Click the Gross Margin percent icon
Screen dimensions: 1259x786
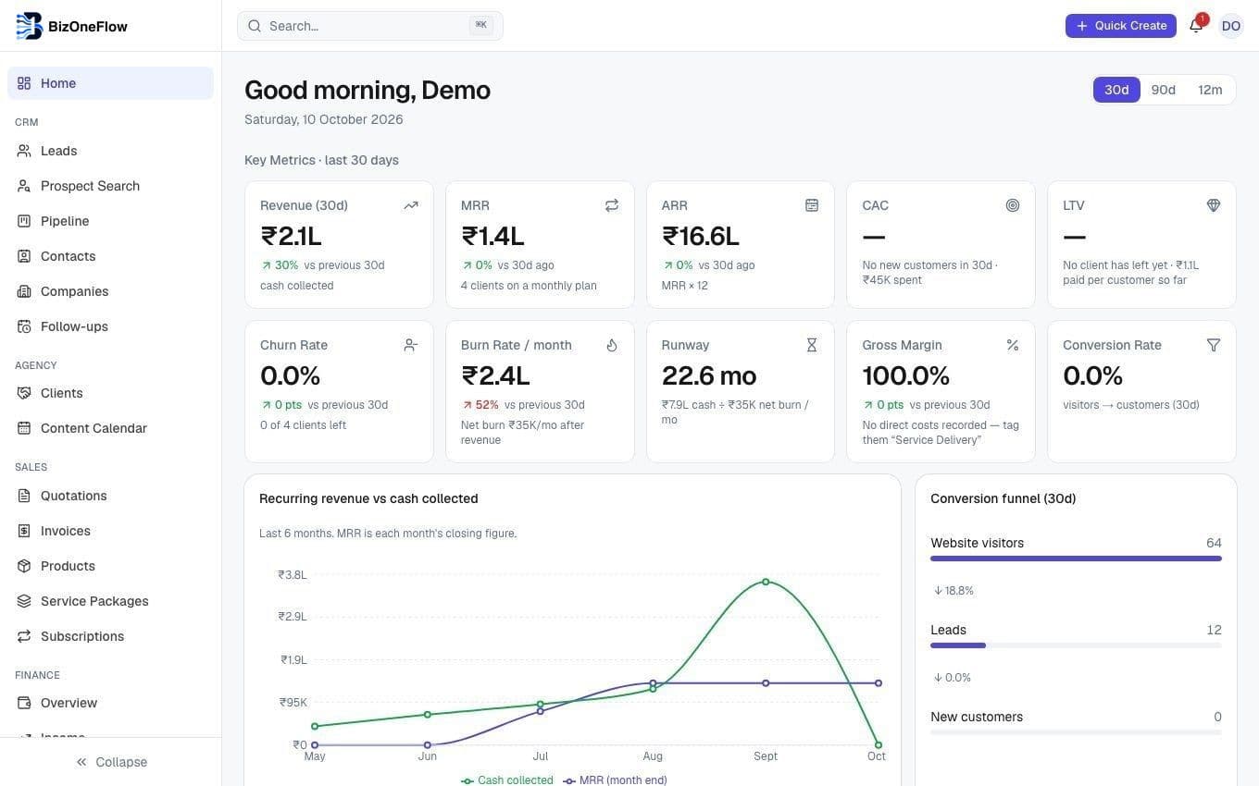pos(1013,345)
